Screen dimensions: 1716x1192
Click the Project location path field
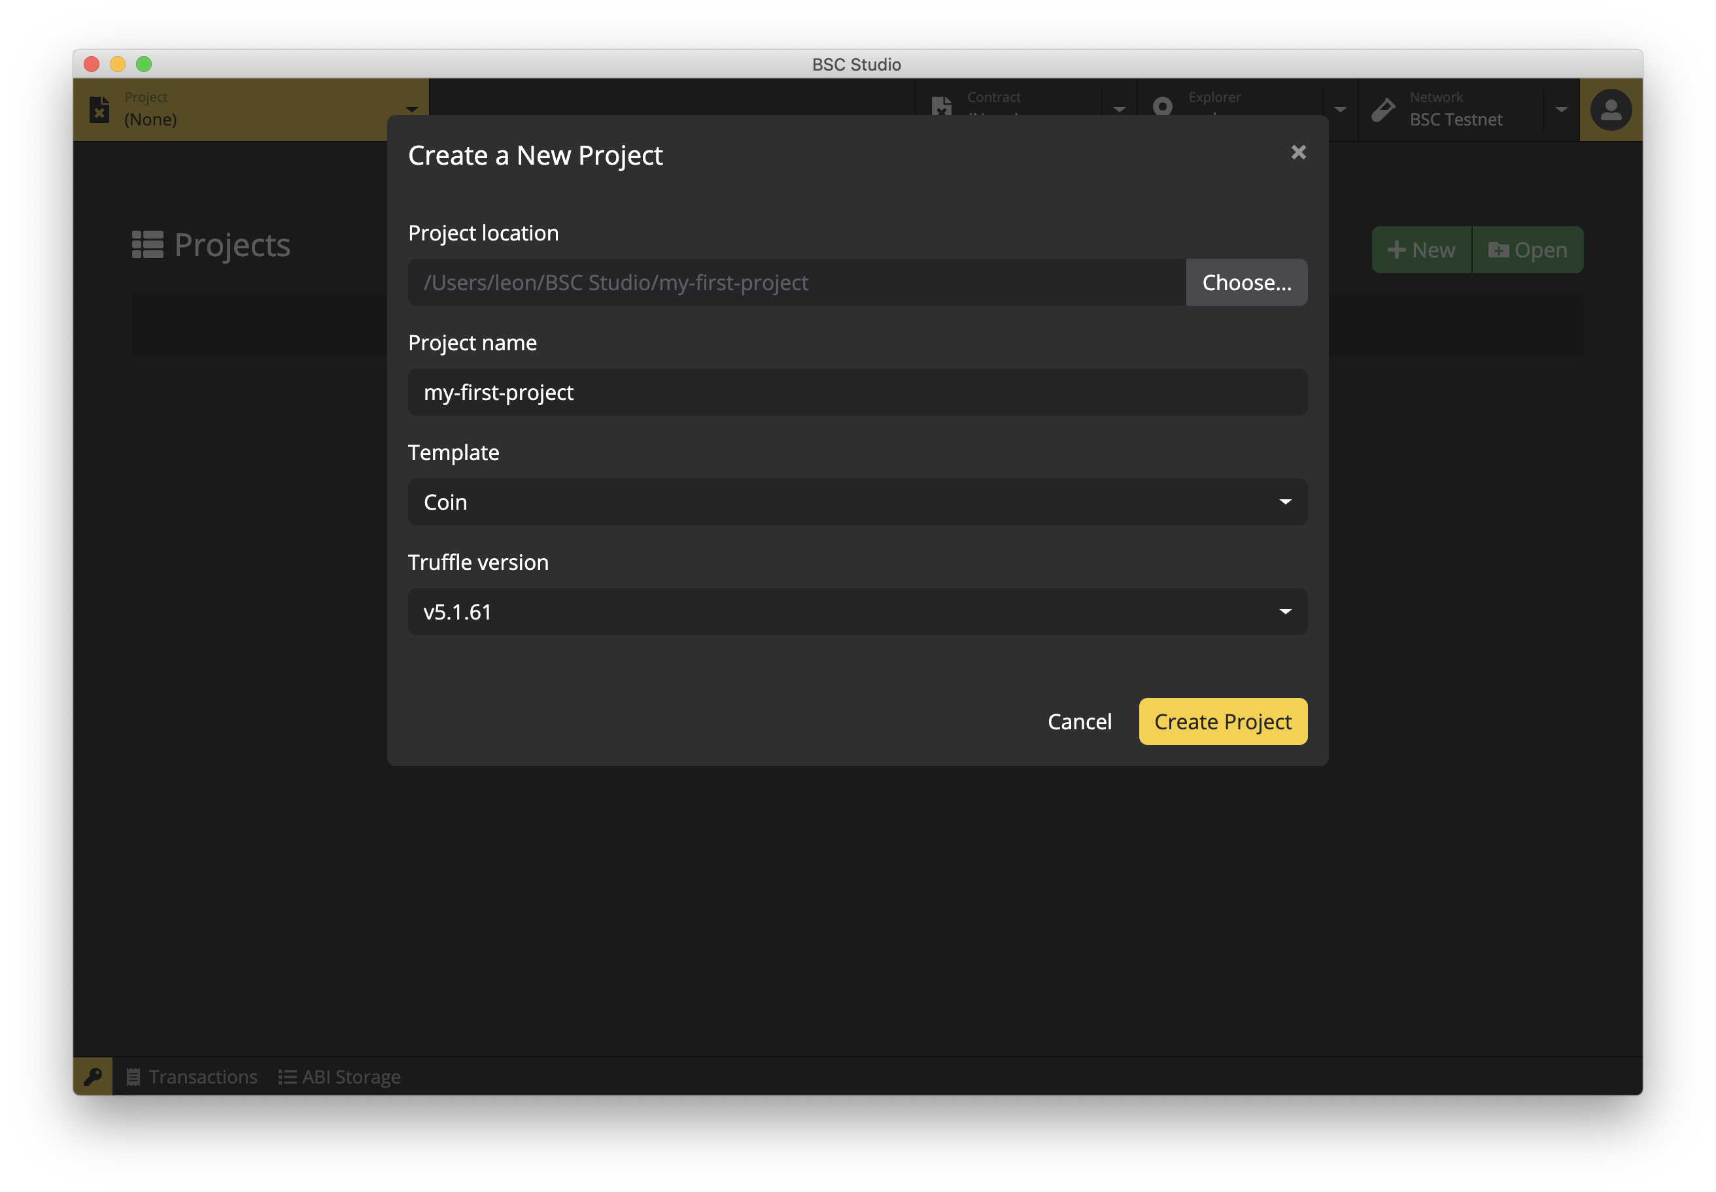(796, 282)
